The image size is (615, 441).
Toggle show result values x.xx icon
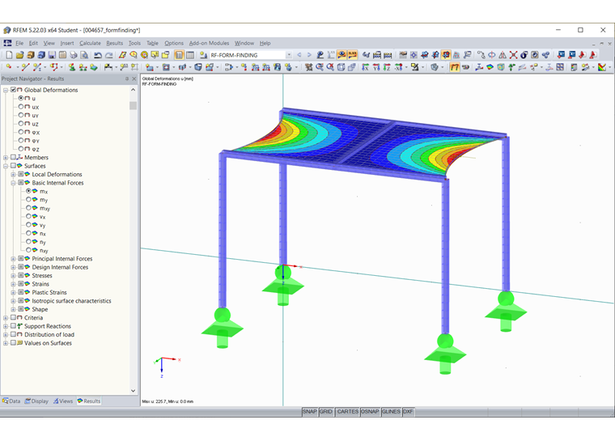(x=352, y=55)
